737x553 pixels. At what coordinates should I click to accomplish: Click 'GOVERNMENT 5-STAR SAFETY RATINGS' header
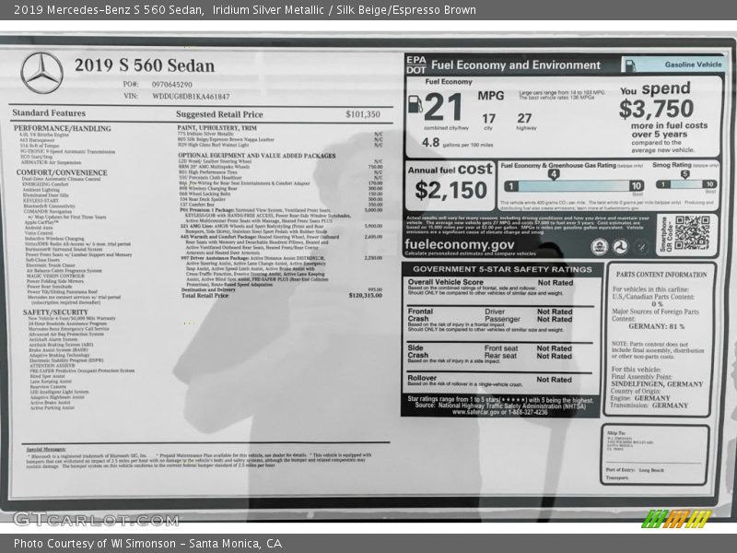(502, 269)
